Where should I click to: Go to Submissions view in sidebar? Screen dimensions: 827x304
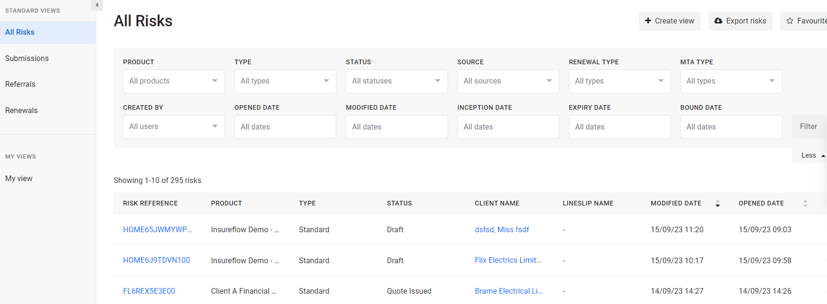pyautogui.click(x=27, y=58)
